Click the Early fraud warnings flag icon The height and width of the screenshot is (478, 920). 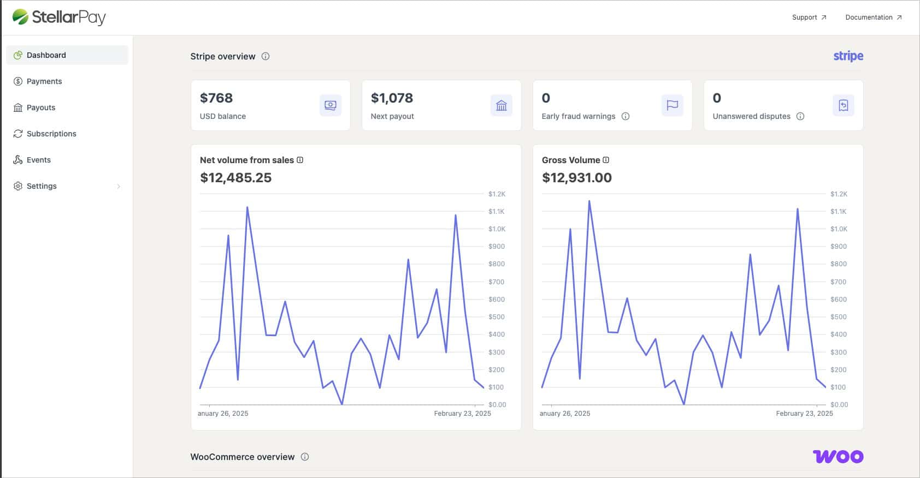click(673, 105)
